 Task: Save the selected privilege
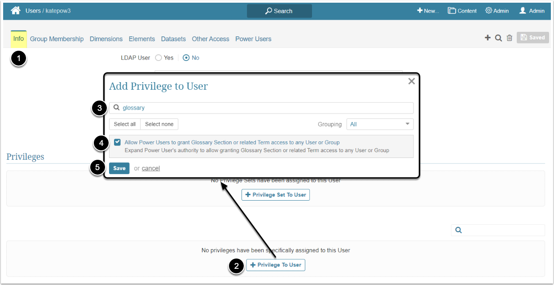pos(119,168)
